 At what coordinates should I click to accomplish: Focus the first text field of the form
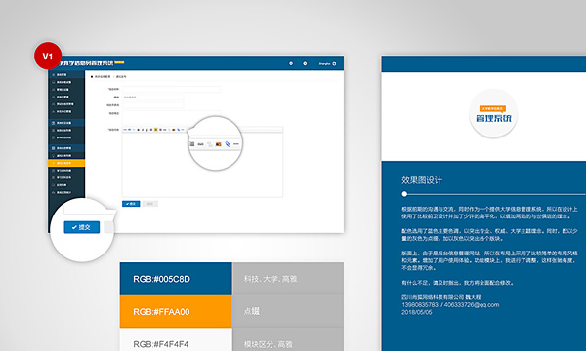coord(171,89)
